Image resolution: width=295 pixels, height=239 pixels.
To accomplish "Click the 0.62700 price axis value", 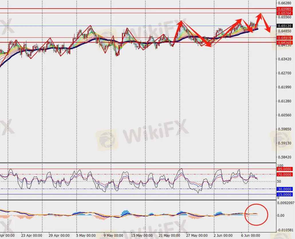I will tap(285, 73).
